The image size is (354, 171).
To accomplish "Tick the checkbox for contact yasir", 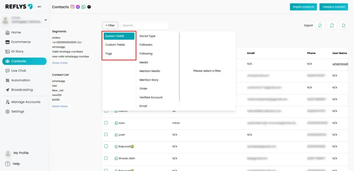I will click(106, 134).
